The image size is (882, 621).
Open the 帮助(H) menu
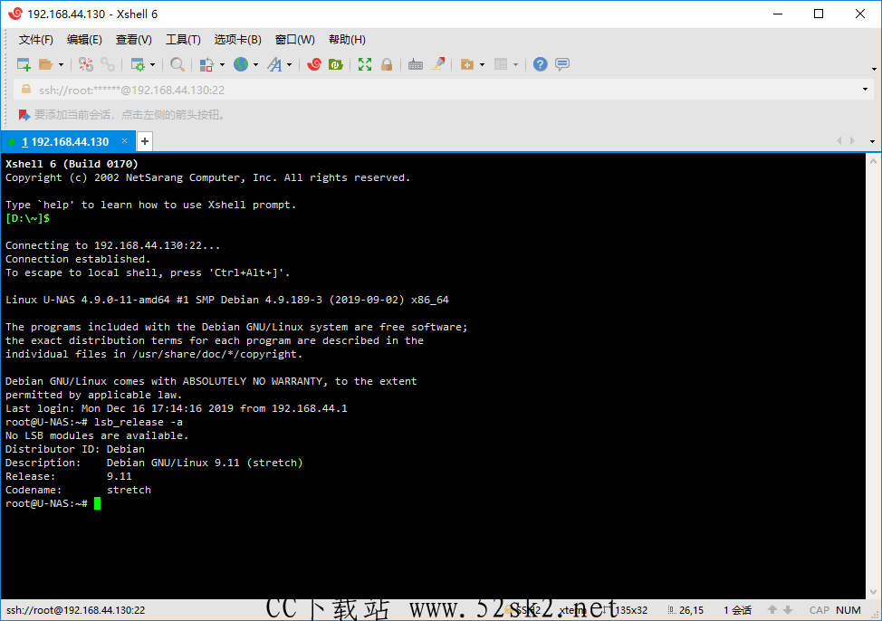pos(347,39)
